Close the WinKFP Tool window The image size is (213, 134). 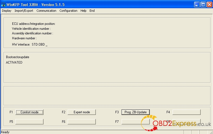tap(209, 4)
